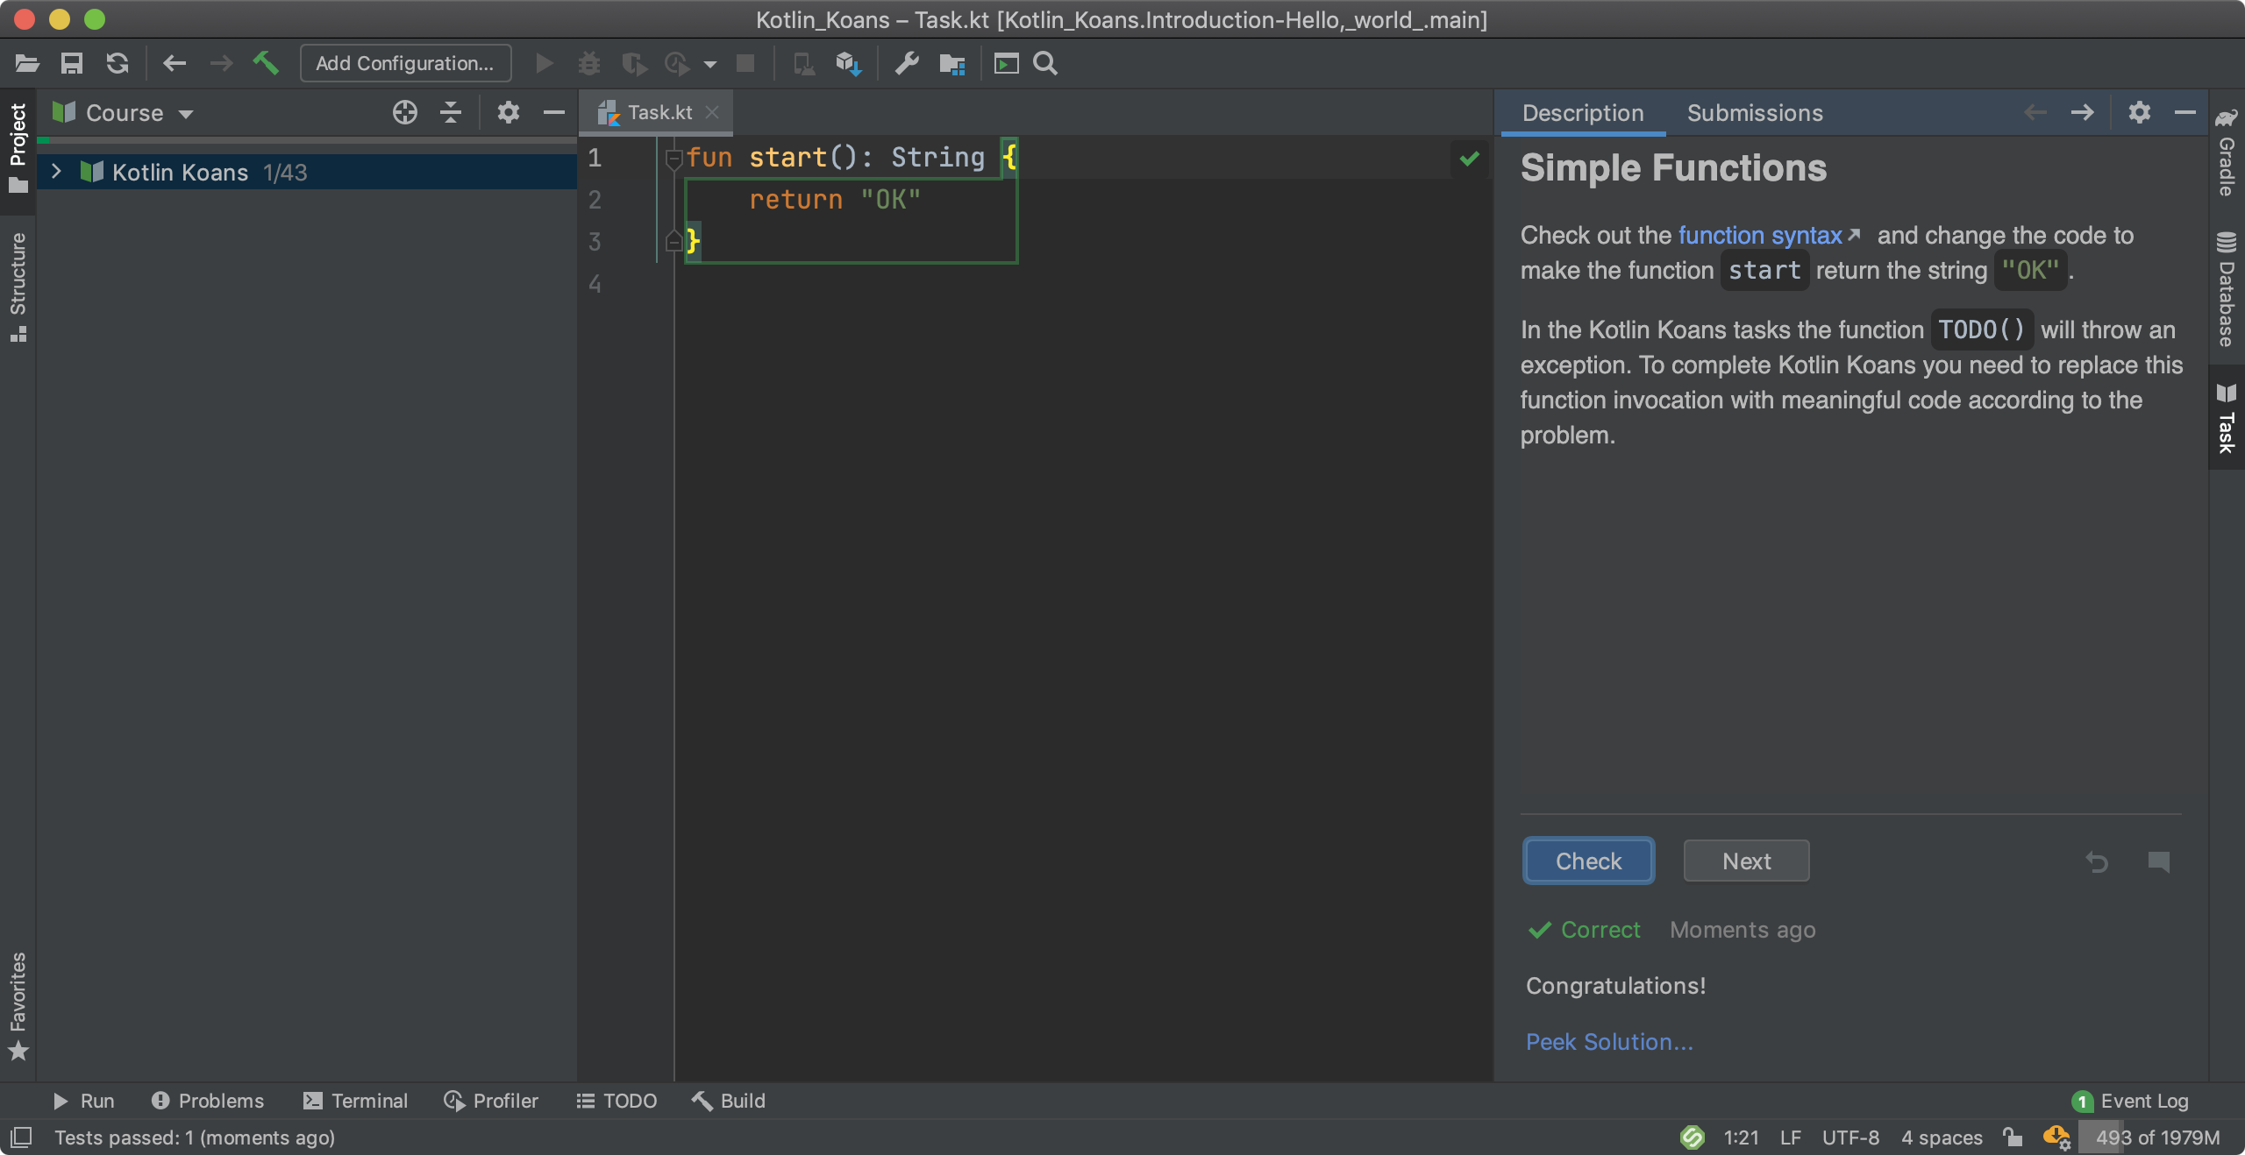Image resolution: width=2245 pixels, height=1155 pixels.
Task: Expand the Kotlin Koans tree node
Action: [56, 172]
